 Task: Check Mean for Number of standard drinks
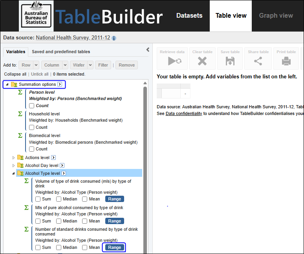click(84, 247)
